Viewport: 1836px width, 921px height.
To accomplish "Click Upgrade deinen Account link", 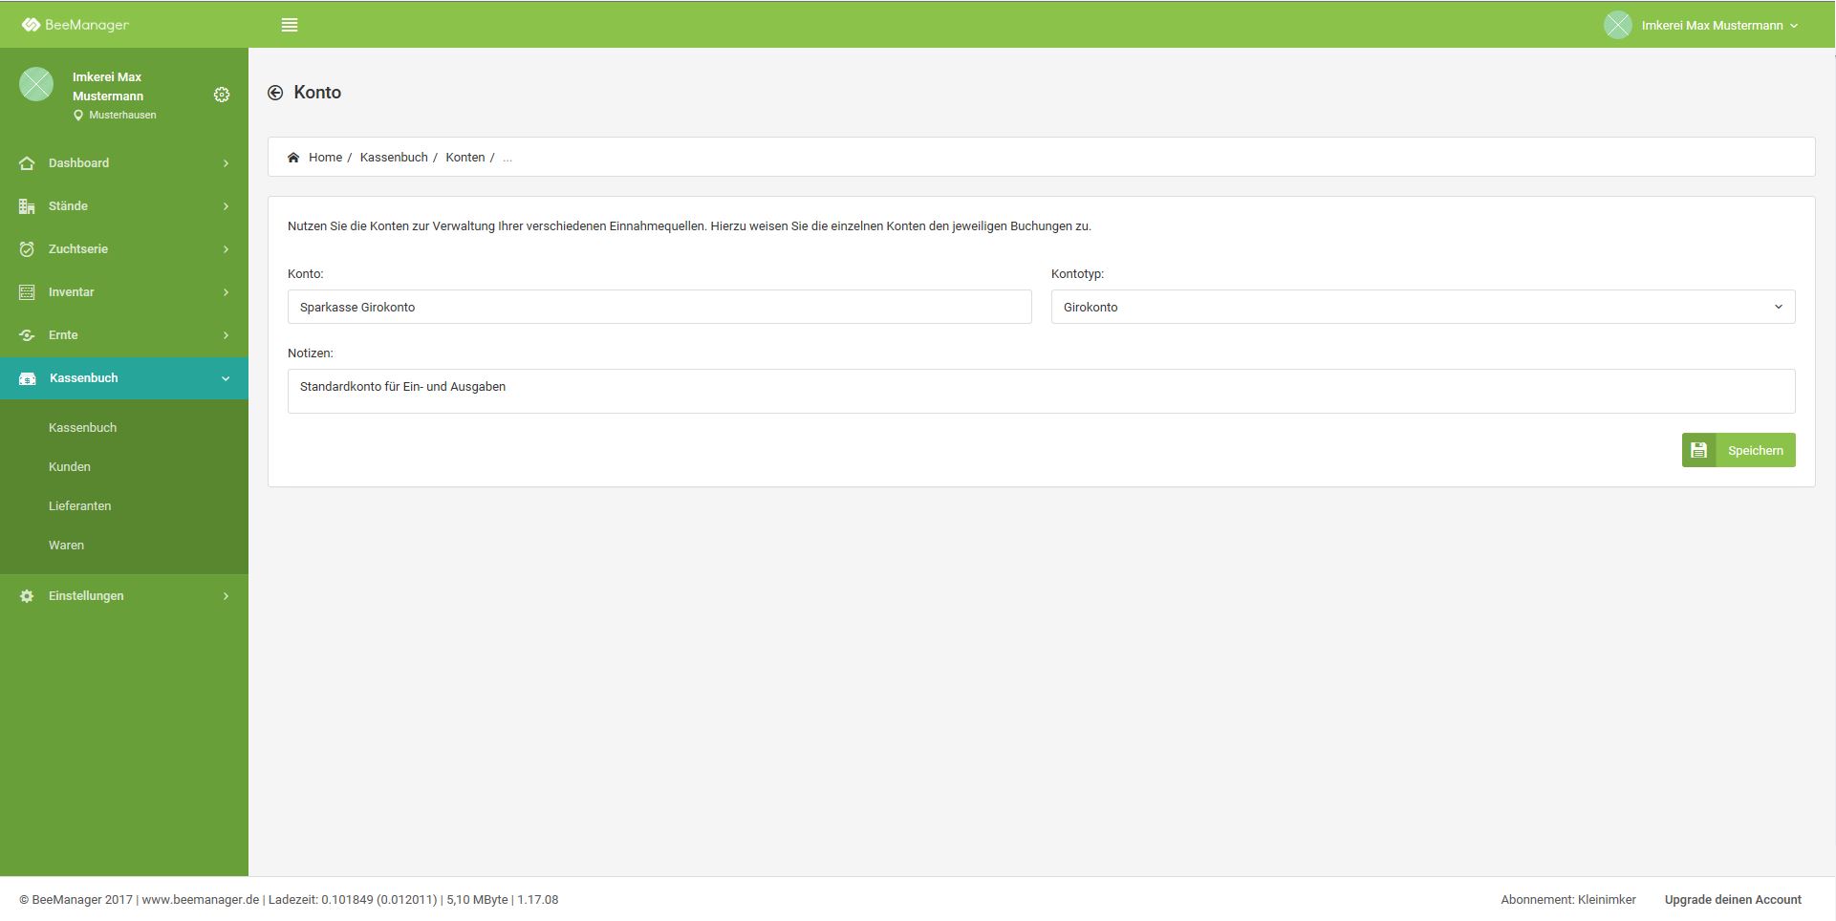I will [x=1732, y=900].
